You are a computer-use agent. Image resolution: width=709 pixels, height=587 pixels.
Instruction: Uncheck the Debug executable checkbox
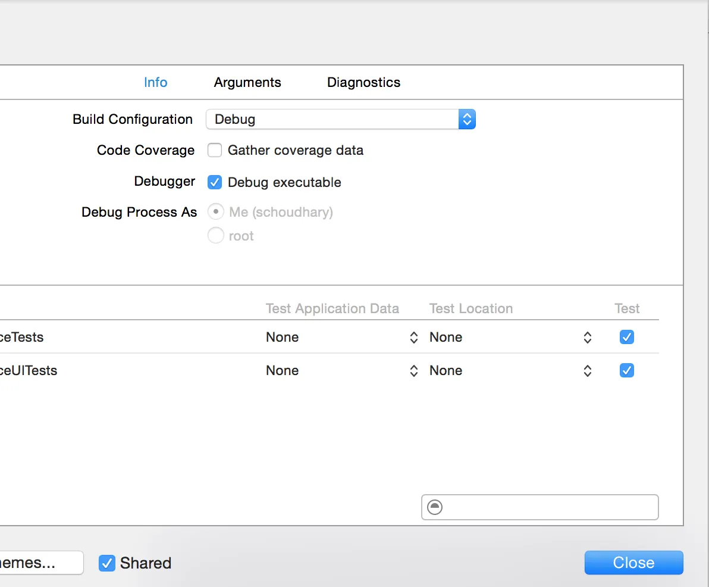[x=215, y=182]
